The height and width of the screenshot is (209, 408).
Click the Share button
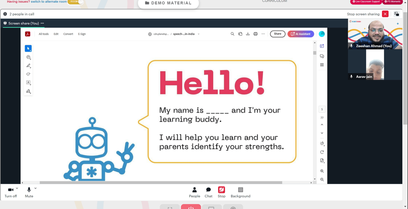[x=277, y=34]
